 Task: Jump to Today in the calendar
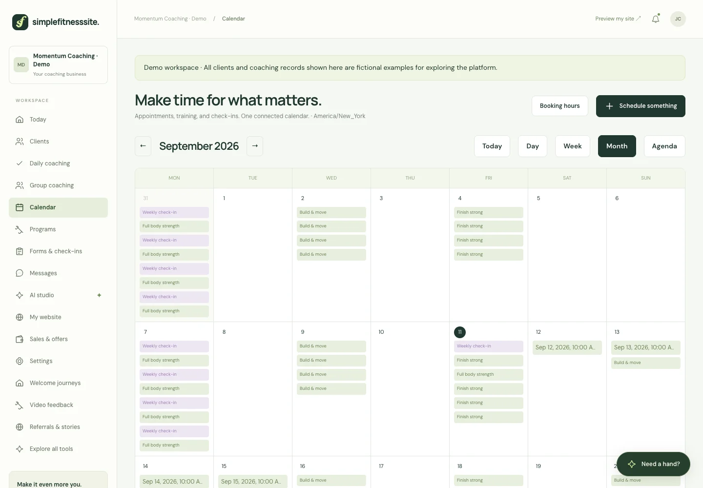(x=492, y=146)
